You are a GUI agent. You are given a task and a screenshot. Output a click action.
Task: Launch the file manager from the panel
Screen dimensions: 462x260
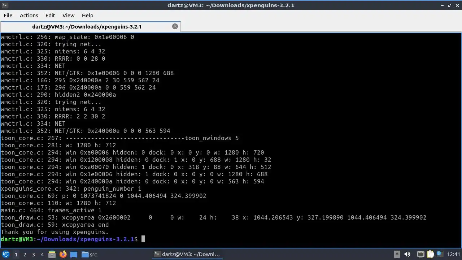[52, 254]
